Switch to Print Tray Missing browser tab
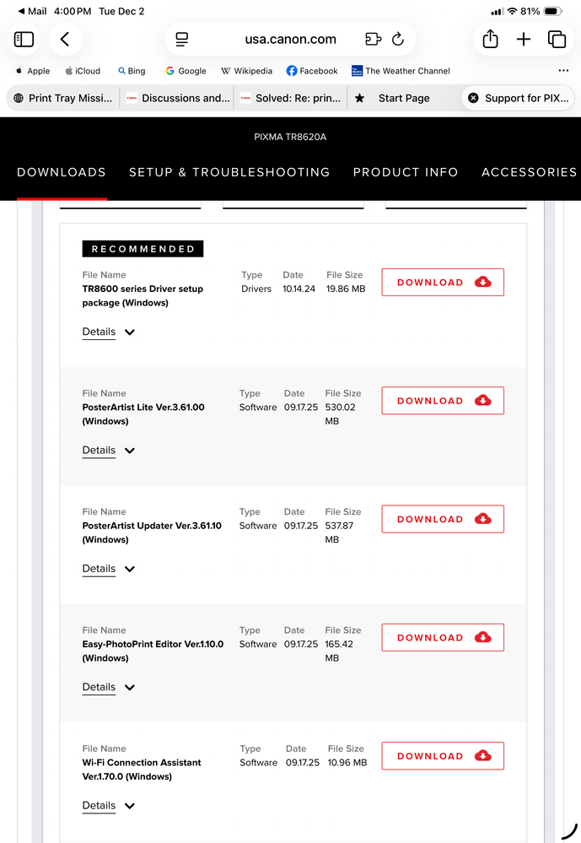The image size is (581, 843). coord(63,98)
